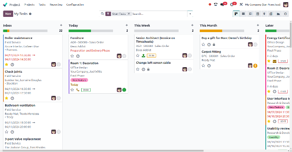This screenshot has height=152, width=292.
Task: Toggle priority star on Furniture card
Action: pyautogui.click(x=72, y=56)
